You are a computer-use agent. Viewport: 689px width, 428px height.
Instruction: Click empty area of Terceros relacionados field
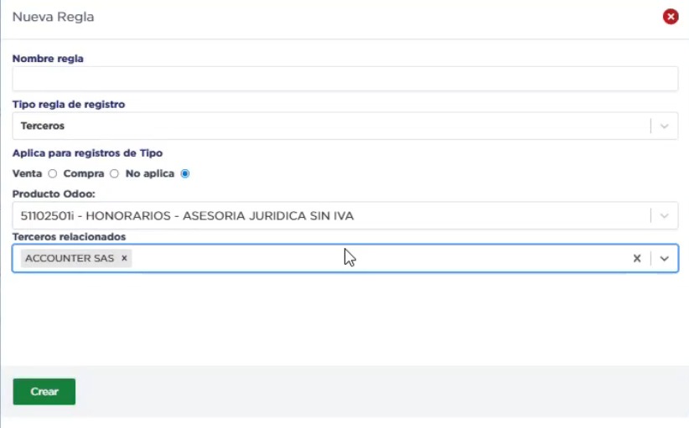(377, 259)
